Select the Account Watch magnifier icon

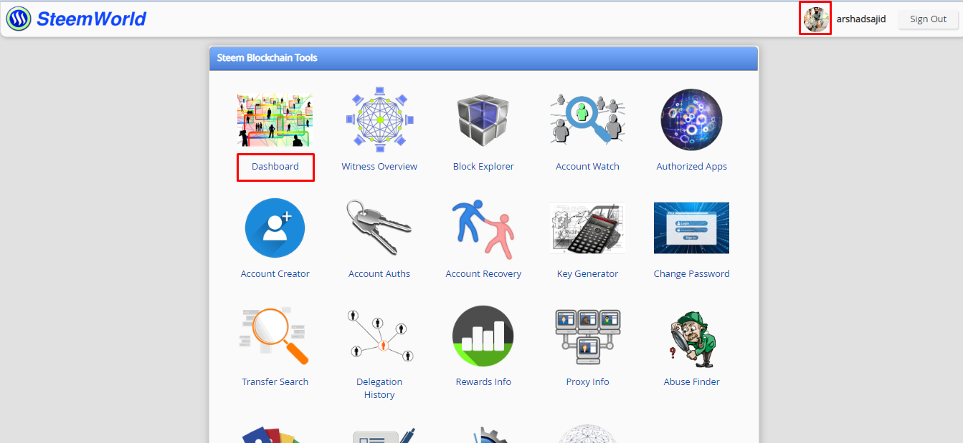click(587, 120)
